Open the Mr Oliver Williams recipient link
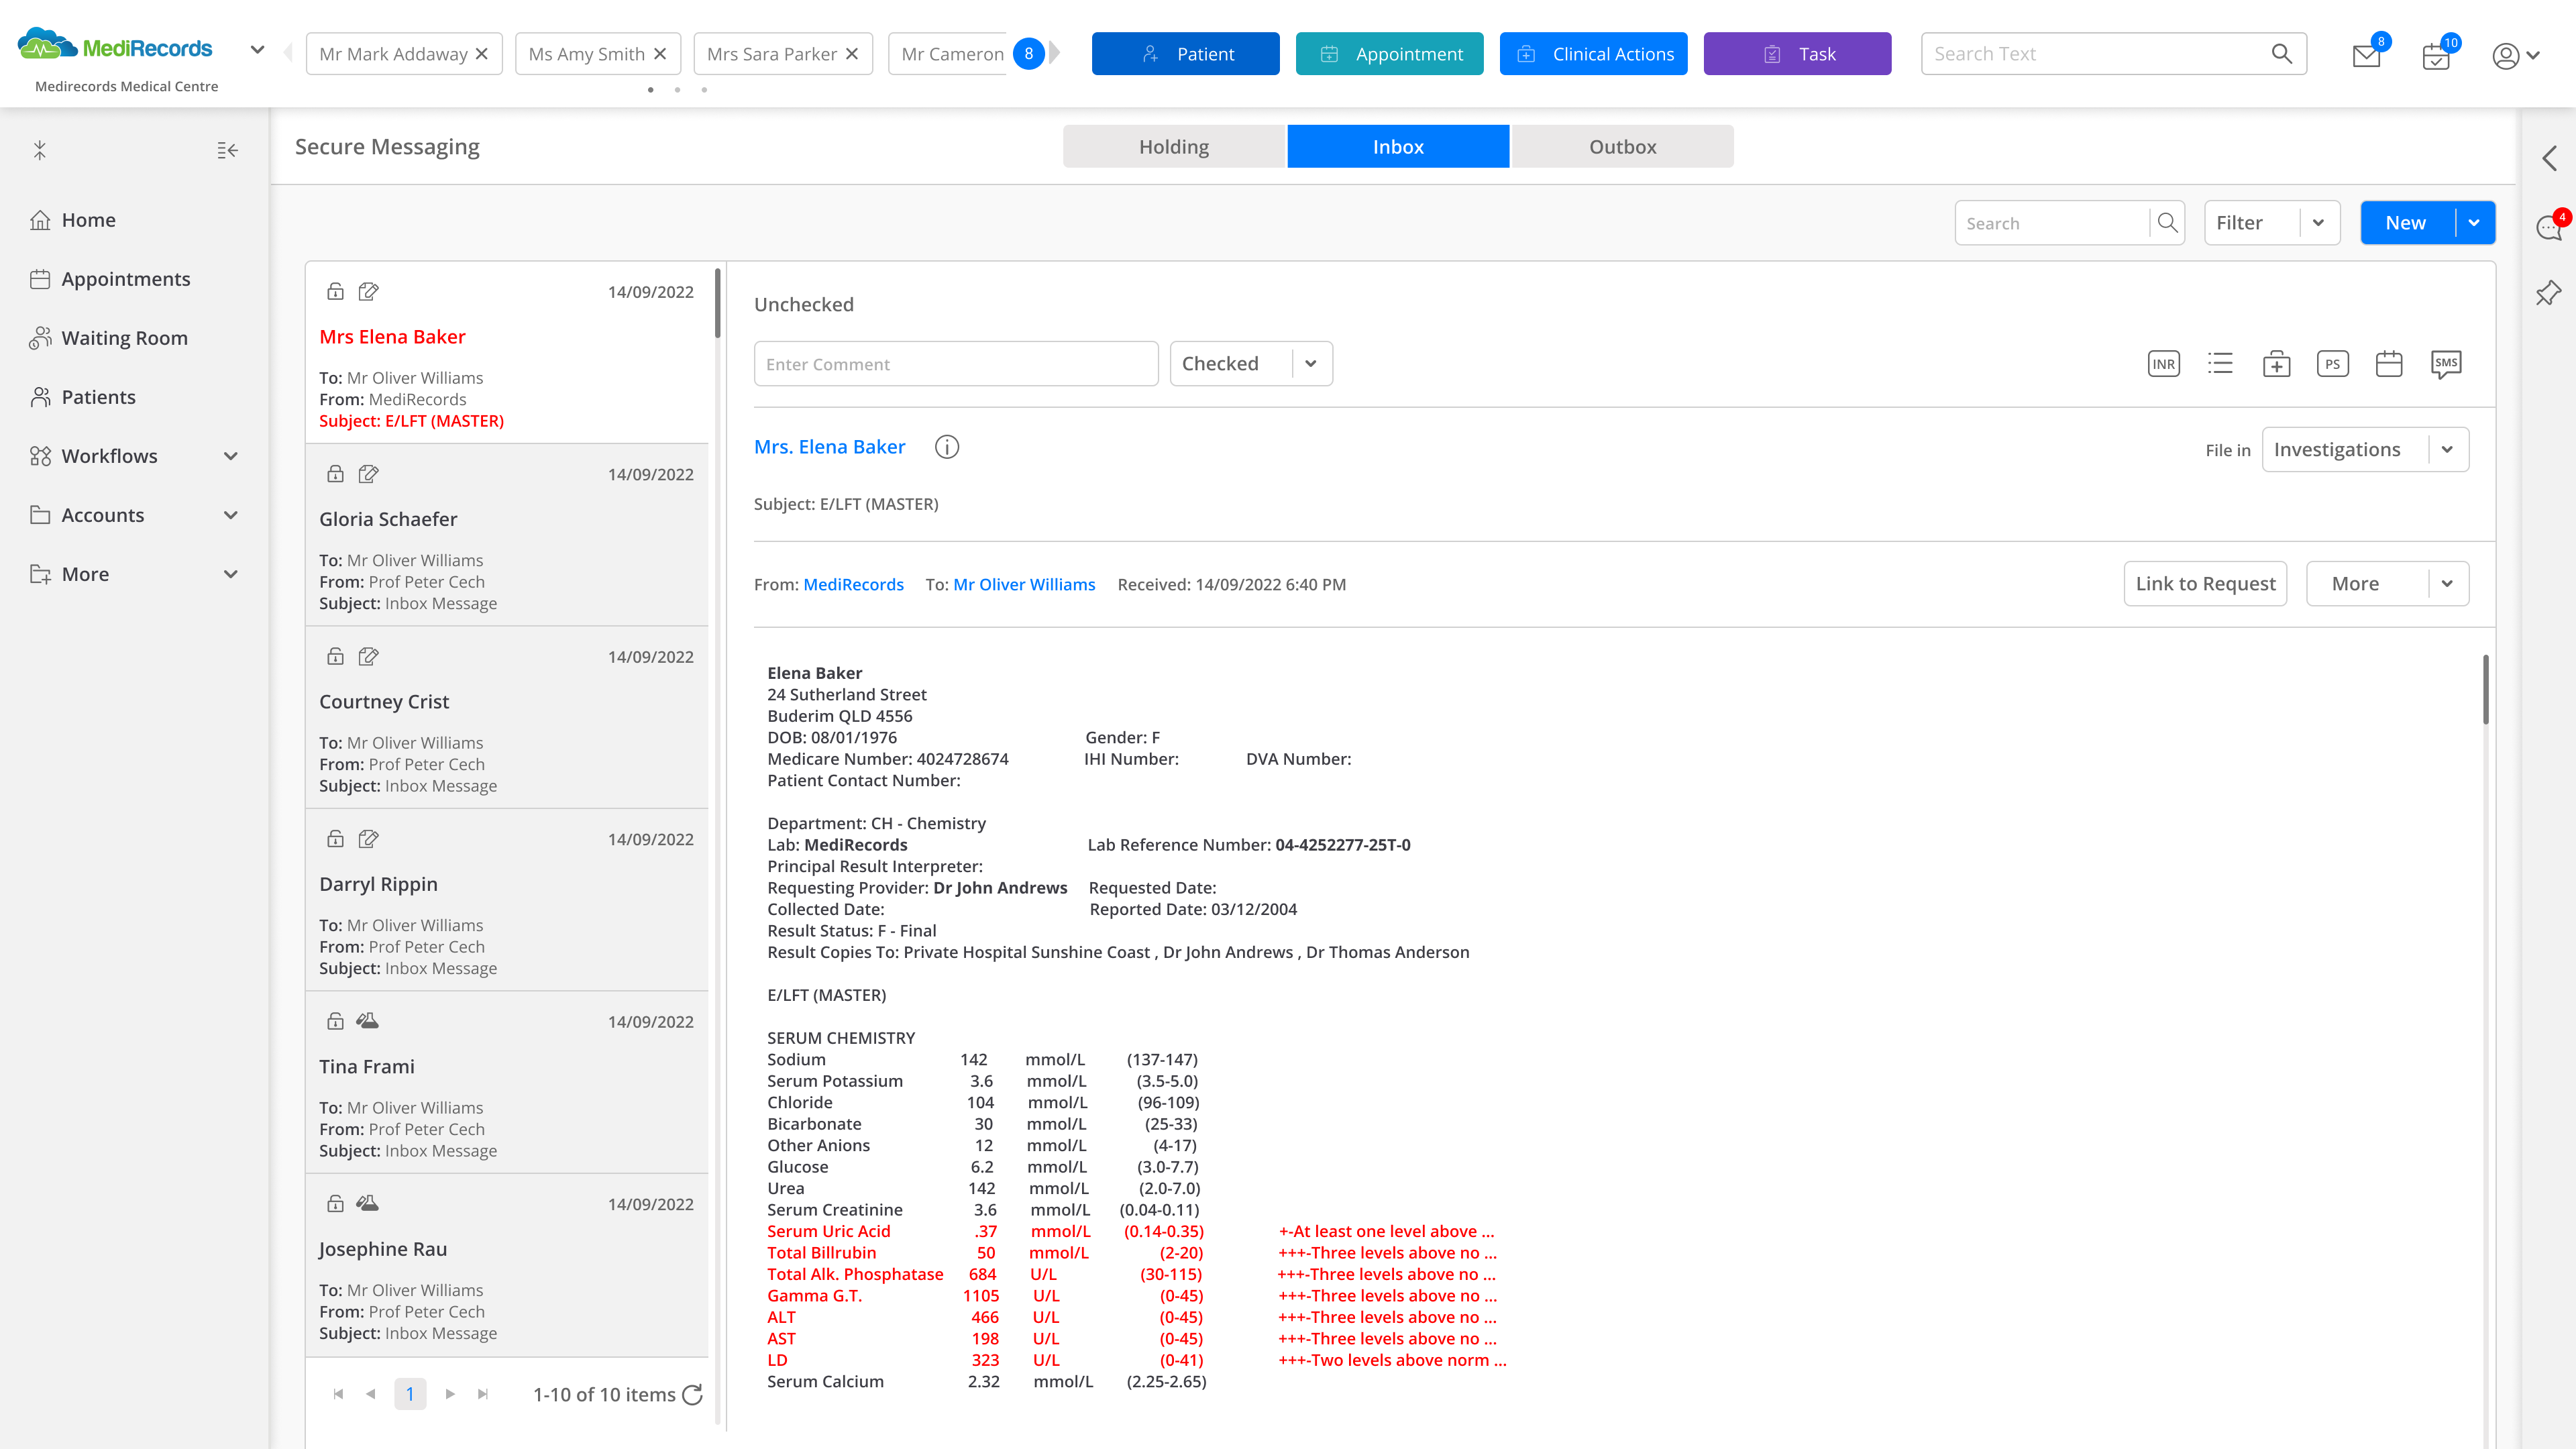The image size is (2576, 1449). pos(1024,585)
